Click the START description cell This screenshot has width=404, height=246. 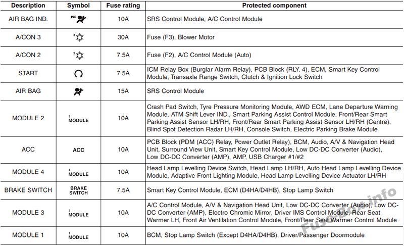[x=28, y=73]
